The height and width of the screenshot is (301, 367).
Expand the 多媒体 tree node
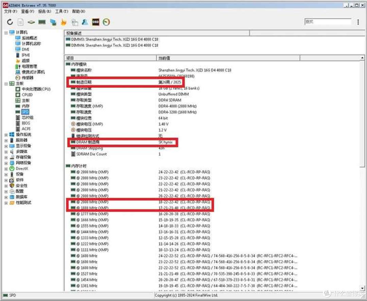(6, 152)
